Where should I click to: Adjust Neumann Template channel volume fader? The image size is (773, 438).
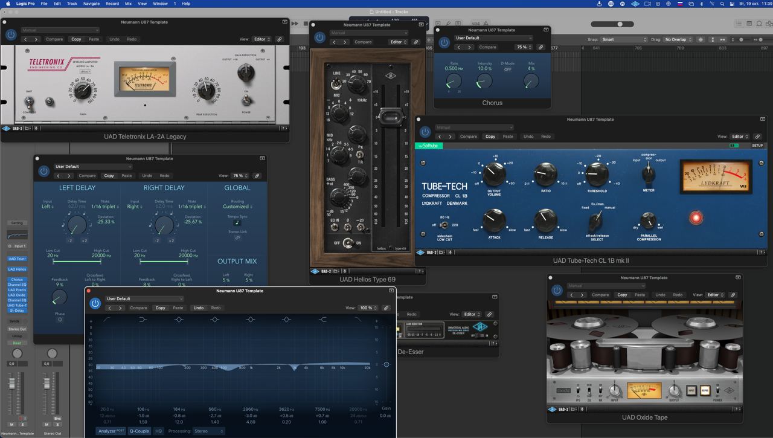(11, 383)
